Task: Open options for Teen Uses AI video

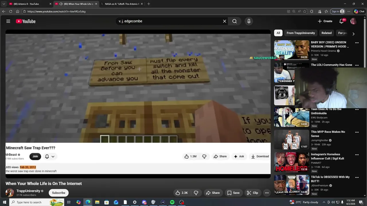Action: (357, 109)
